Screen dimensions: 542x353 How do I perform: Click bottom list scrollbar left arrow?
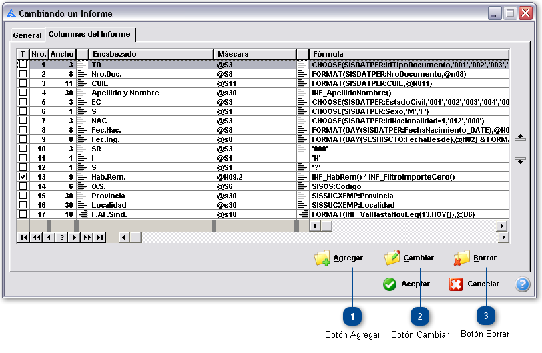[x=124, y=237]
